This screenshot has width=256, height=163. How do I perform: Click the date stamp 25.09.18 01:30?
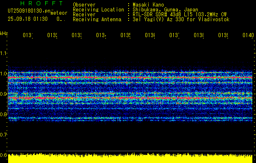coord(28,19)
